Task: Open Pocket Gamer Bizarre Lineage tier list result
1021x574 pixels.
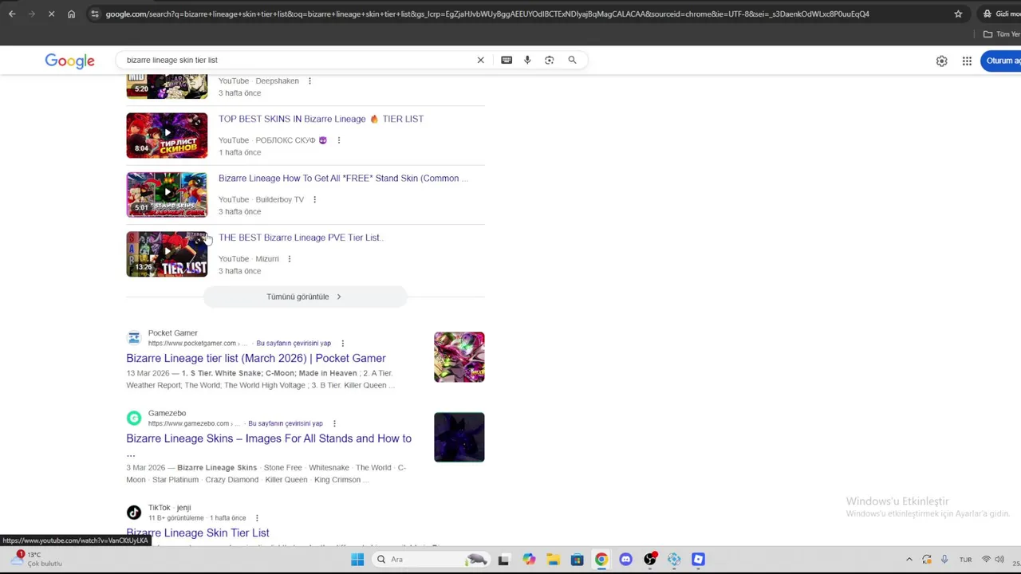Action: click(x=255, y=359)
